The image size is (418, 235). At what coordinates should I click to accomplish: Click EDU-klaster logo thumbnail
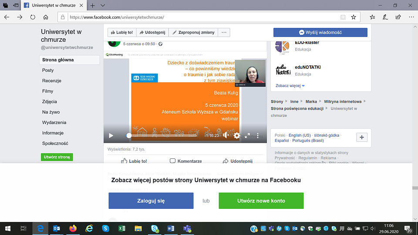[282, 47]
